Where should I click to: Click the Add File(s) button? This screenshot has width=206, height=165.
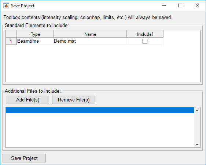pos(27,100)
